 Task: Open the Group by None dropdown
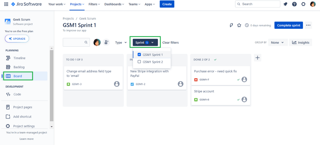click(x=278, y=43)
